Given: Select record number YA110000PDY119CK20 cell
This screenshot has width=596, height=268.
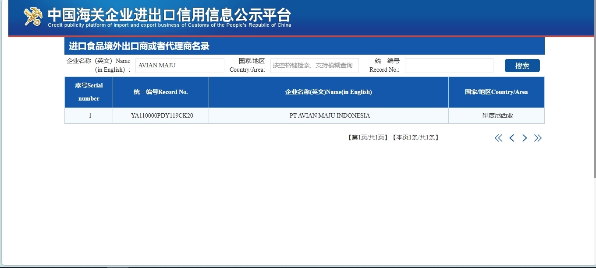Looking at the screenshot, I should pos(161,116).
